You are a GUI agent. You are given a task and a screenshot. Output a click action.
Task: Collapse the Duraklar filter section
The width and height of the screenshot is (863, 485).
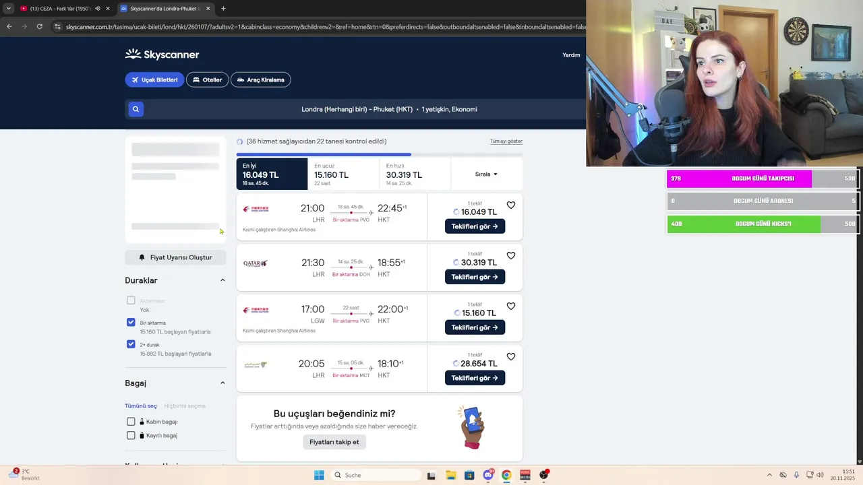tap(222, 280)
